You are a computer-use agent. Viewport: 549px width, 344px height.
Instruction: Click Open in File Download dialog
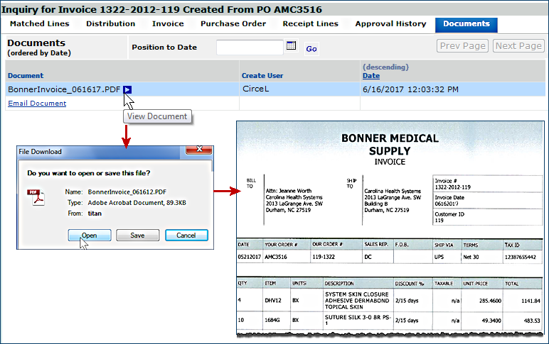pyautogui.click(x=89, y=235)
